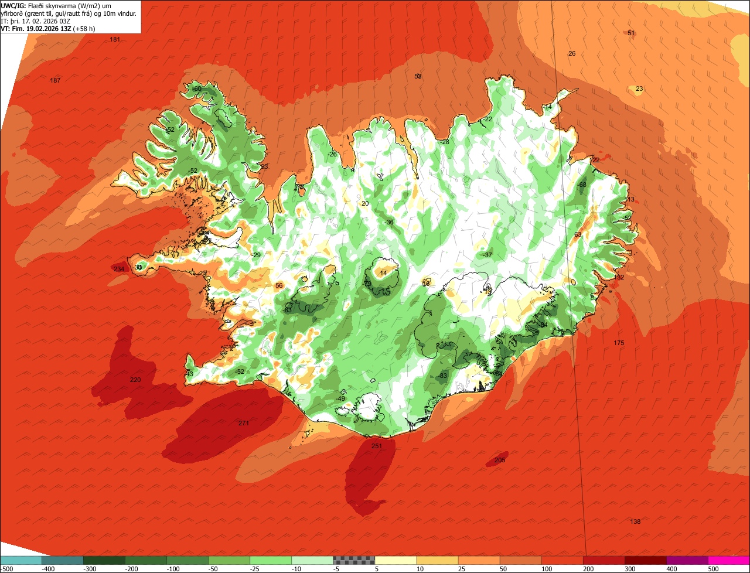Click the '234' value in the dark red patch
Screen dimensions: 750x573
[119, 269]
